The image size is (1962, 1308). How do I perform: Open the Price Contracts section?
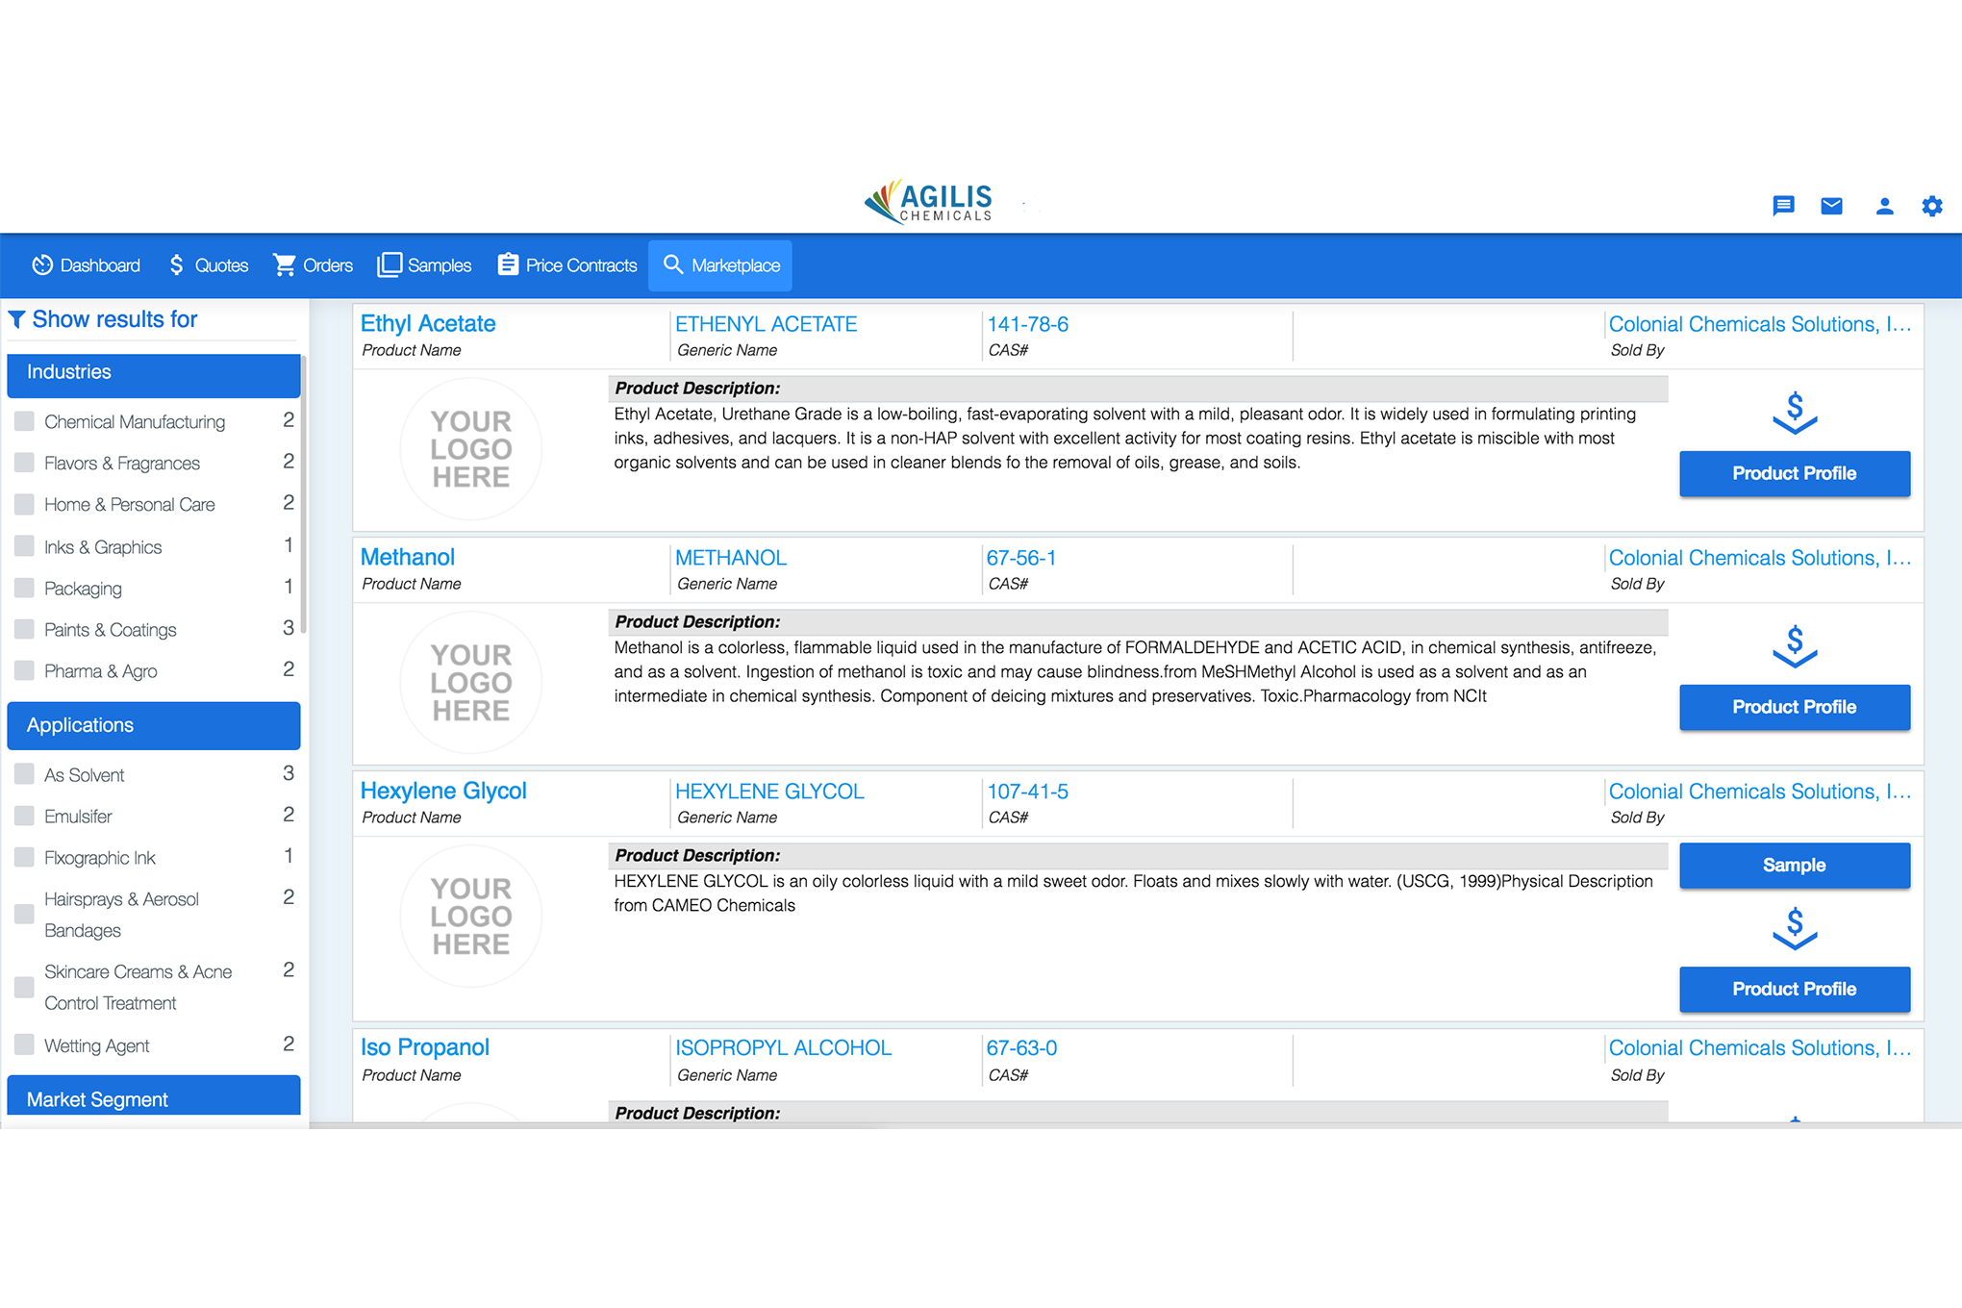pyautogui.click(x=566, y=265)
